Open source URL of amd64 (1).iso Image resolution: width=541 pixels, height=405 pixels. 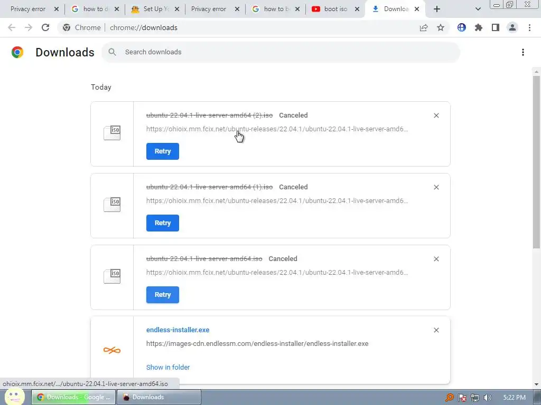(277, 201)
